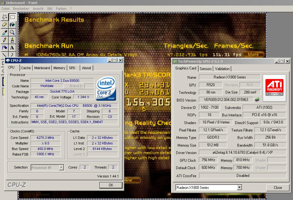The image size is (293, 200).
Task: Click the Memory Type value GDDR3
Action: point(213,137)
